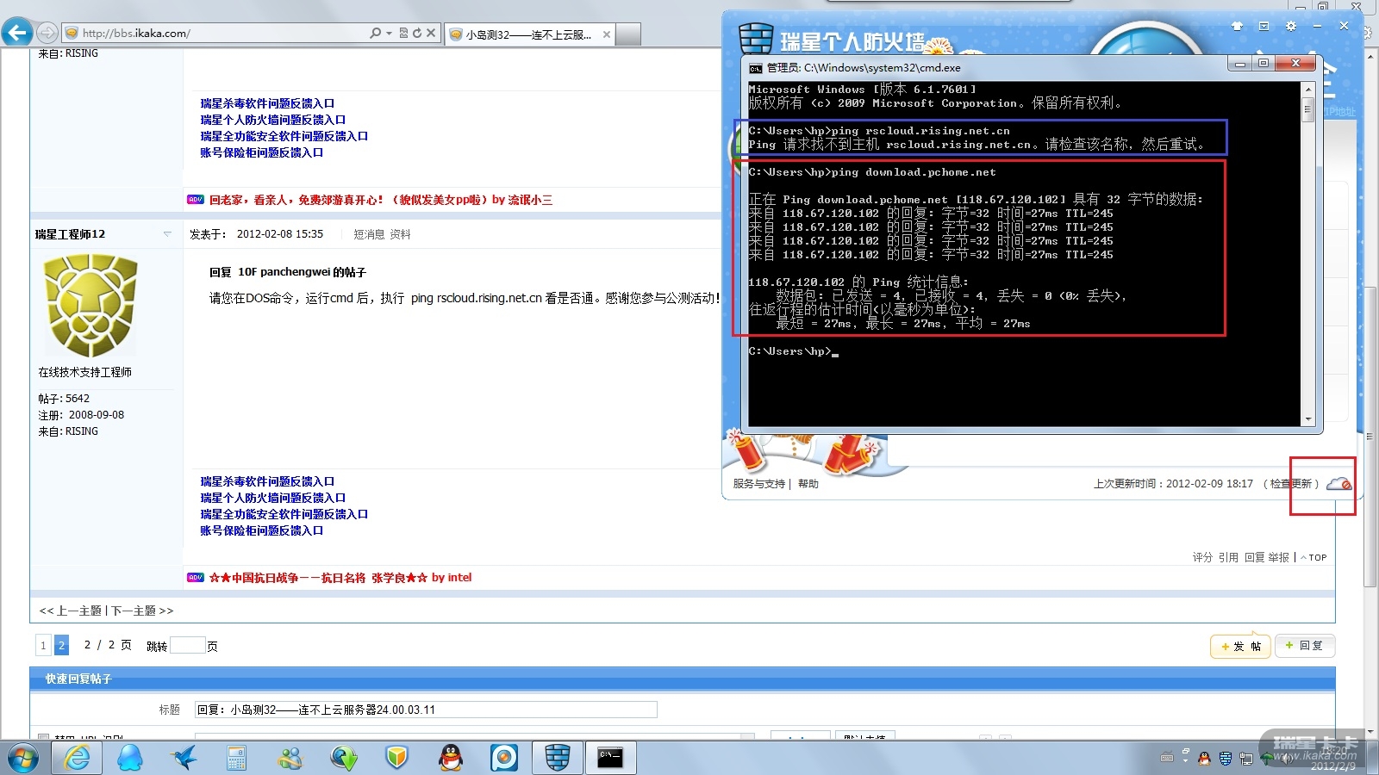Toggle compatibility view icon in address bar
The height and width of the screenshot is (775, 1379).
[x=403, y=34]
